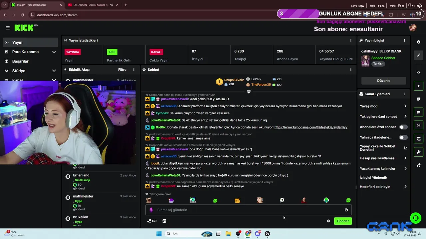The image size is (426, 239).
Task: Open the chat bubble icon in right rail
Action: (419, 112)
